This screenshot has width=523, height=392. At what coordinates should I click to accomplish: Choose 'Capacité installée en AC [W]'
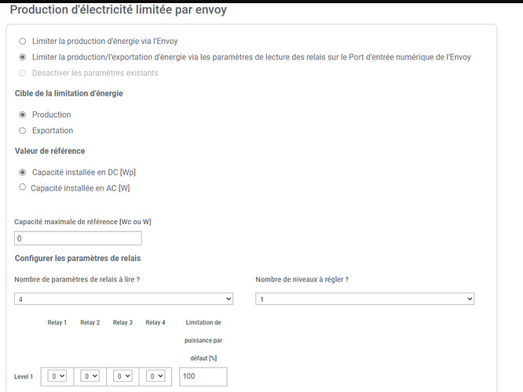[22, 187]
